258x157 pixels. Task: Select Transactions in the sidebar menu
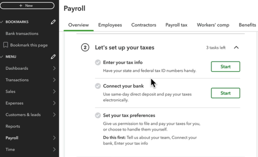[x=17, y=80]
